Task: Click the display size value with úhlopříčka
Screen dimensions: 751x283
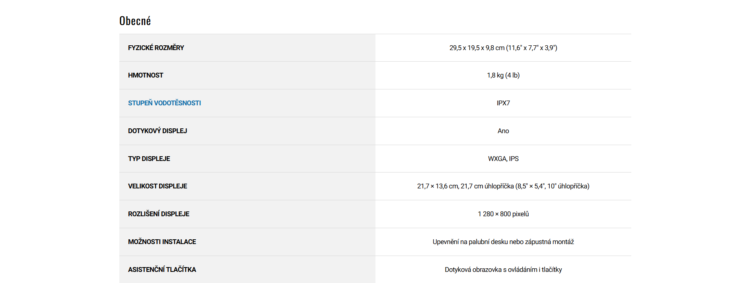Action: [503, 186]
